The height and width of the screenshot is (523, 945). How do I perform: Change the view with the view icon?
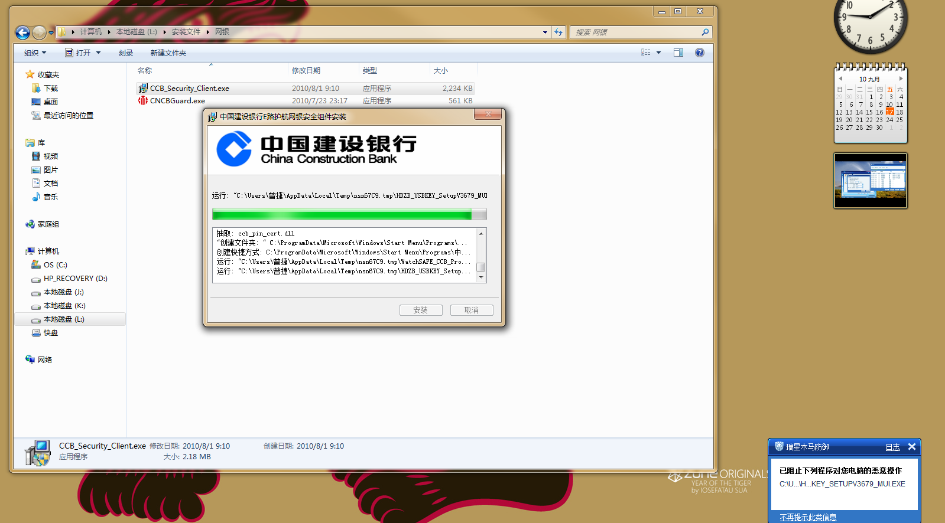click(646, 53)
